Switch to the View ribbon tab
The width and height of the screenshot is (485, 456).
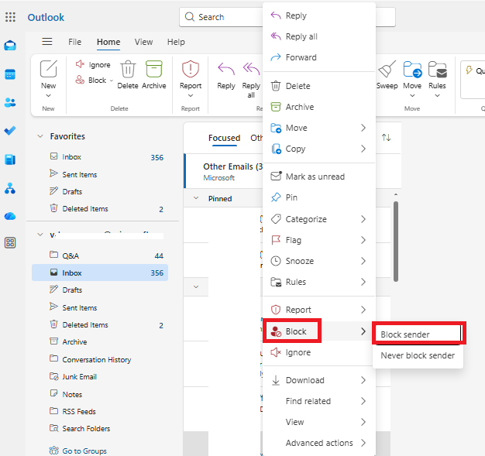(143, 42)
